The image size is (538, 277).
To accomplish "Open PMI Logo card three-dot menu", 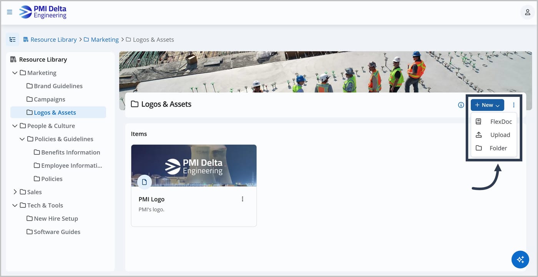I will pyautogui.click(x=242, y=199).
